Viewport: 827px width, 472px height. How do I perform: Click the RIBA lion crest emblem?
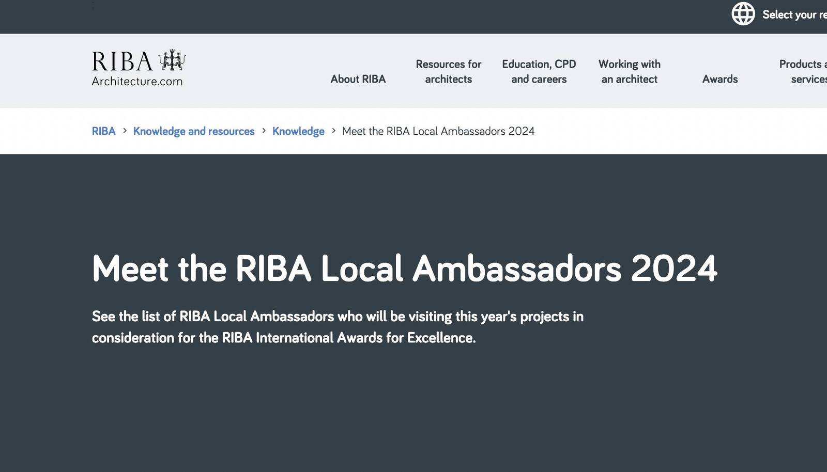point(172,60)
